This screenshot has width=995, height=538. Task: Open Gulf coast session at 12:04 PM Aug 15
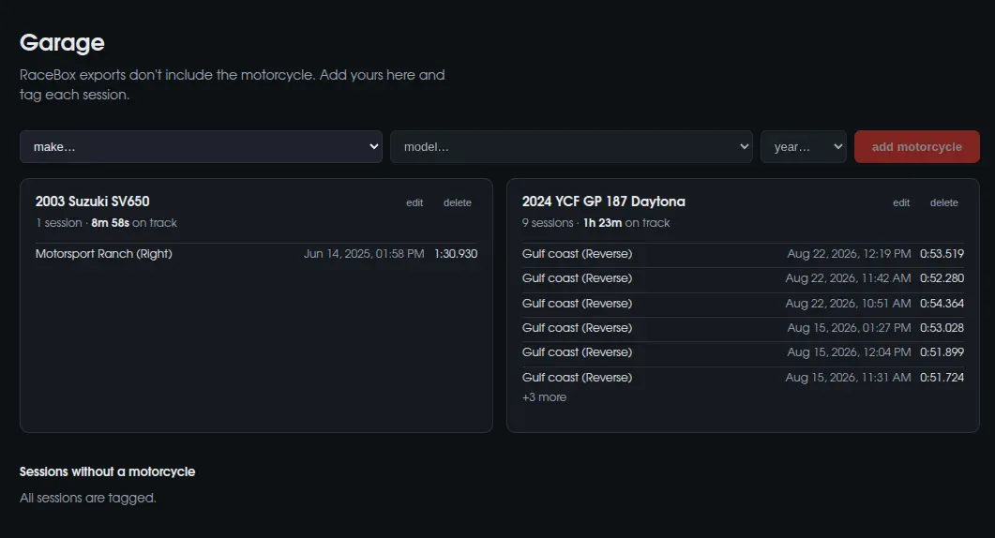tap(743, 352)
